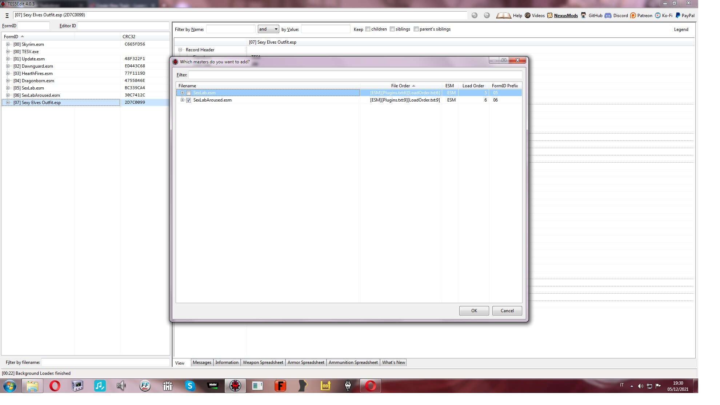Switch to TES5Edit in the taskbar

(x=235, y=386)
